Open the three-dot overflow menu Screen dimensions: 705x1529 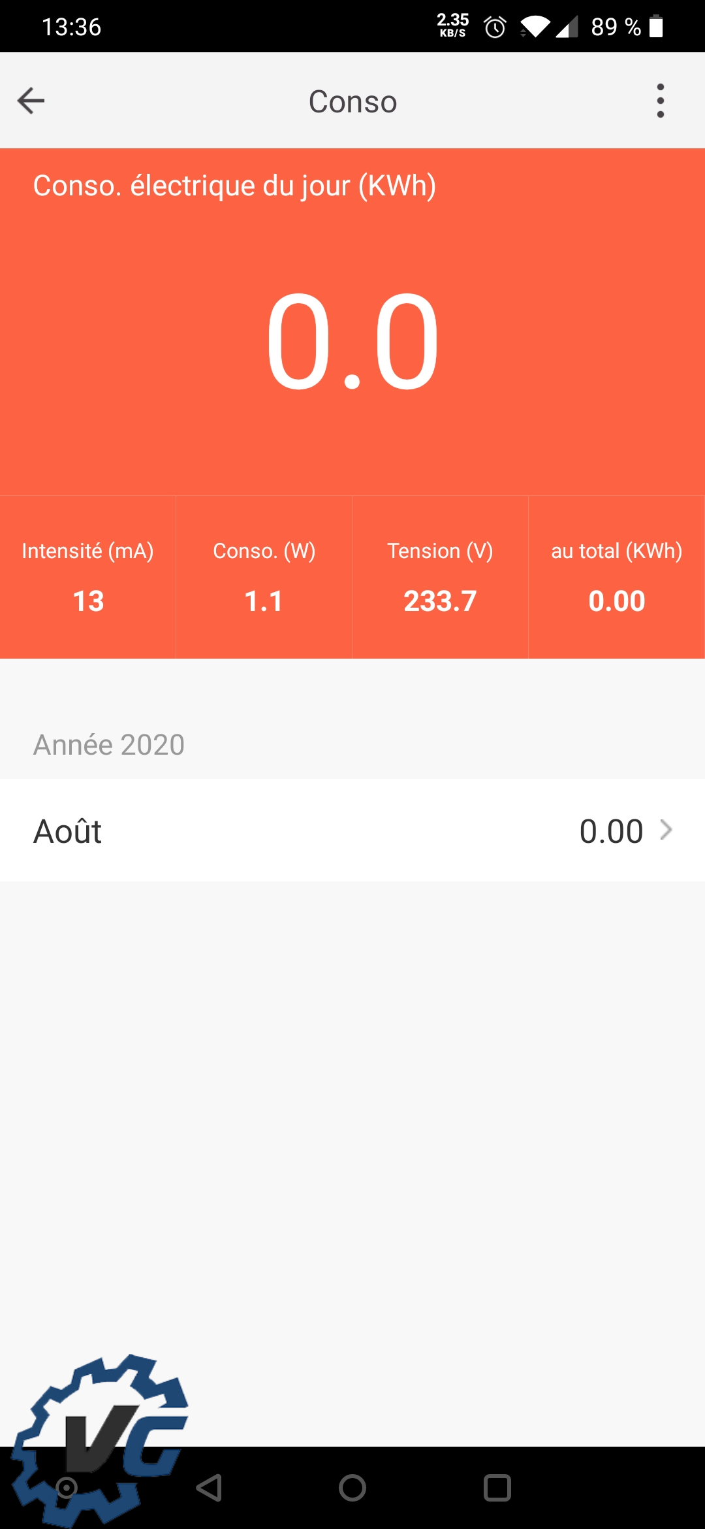click(x=660, y=101)
